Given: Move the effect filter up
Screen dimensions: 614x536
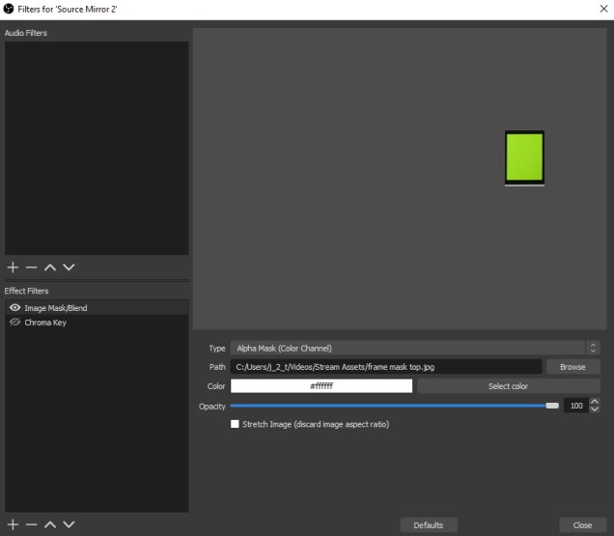Looking at the screenshot, I should click(50, 524).
